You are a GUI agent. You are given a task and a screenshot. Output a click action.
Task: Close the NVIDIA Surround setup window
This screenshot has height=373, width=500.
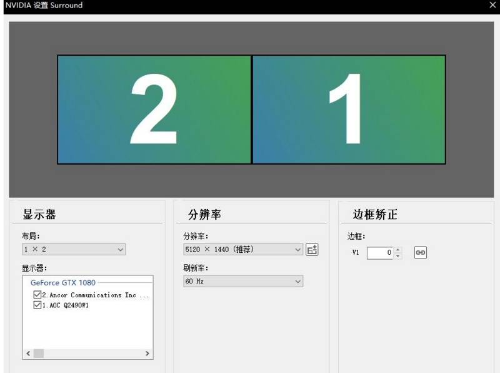[492, 5]
